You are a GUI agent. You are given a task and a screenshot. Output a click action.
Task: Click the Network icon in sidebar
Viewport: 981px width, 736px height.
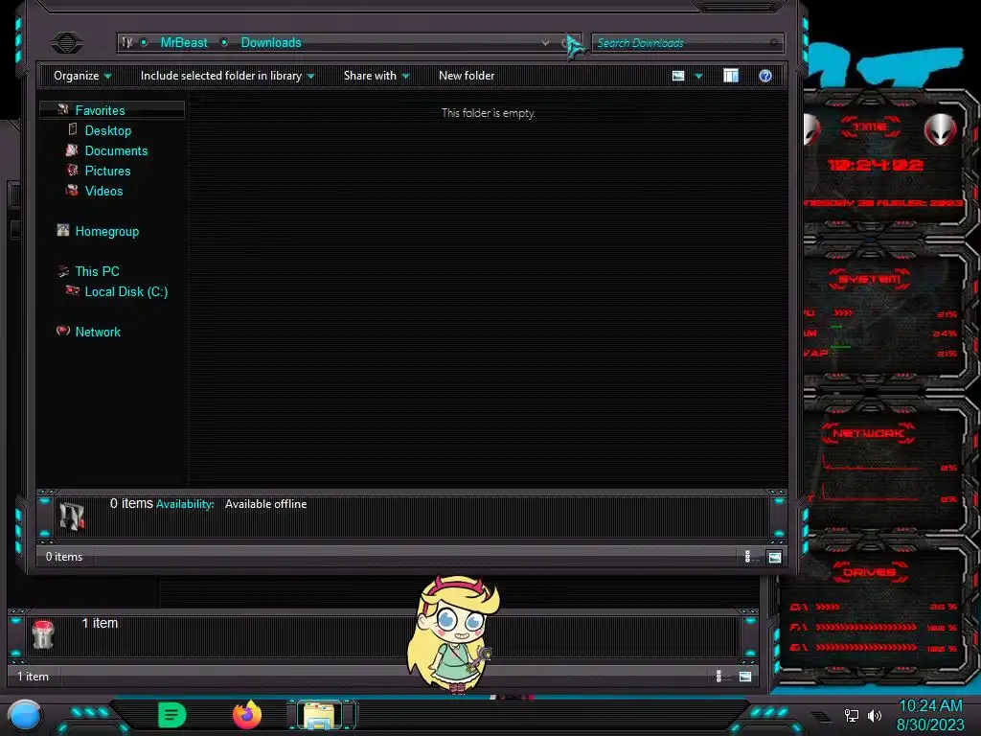tap(62, 331)
